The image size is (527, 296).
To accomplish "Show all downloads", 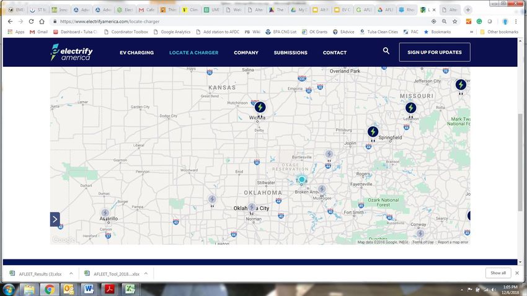I will (x=498, y=273).
